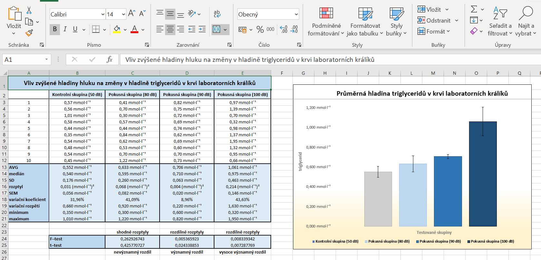Viewport: 541px width, 260px height.
Task: Click Decrease Decimal icon
Action: [x=294, y=29]
